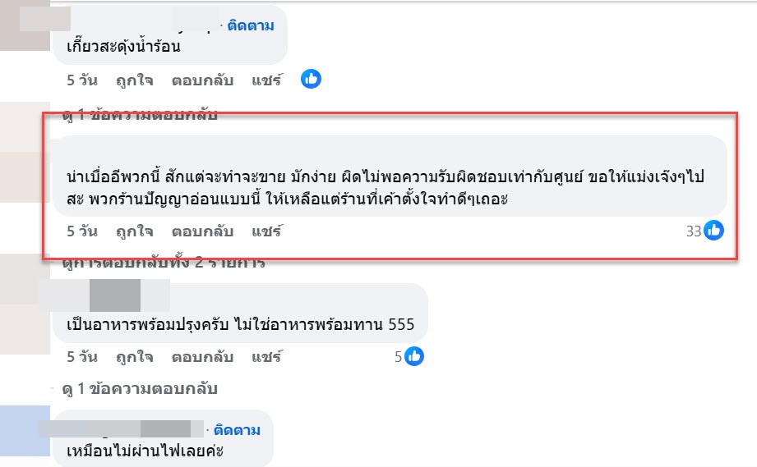Open the 5 วัน timestamp on น่าเบื่ออีพวกนี้ comment
The image size is (757, 467).
pos(82,231)
